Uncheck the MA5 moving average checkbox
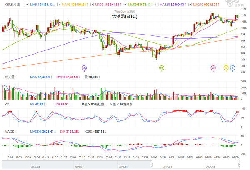The width and height of the screenshot is (250, 170). point(27,5)
